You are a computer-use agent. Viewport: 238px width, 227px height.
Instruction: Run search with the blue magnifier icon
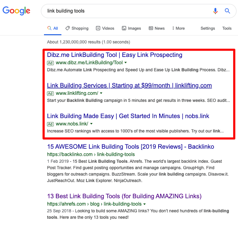click(227, 11)
